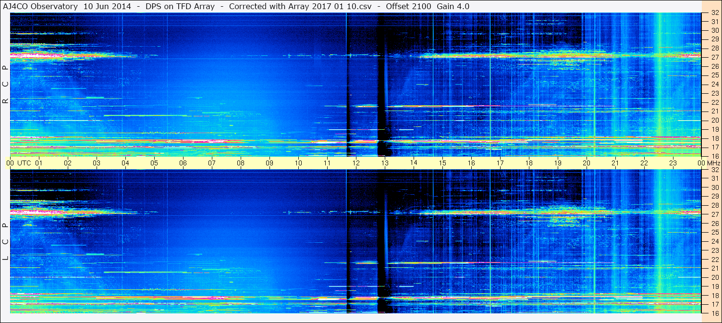722x323 pixels.
Task: Click the 24 MHz tick on LCP frequency scale
Action: point(714,241)
